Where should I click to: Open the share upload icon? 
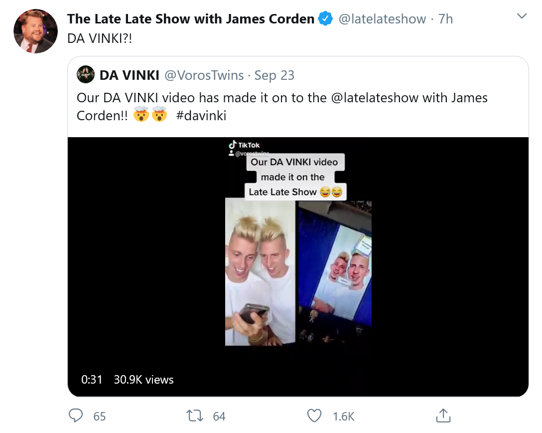pyautogui.click(x=443, y=416)
